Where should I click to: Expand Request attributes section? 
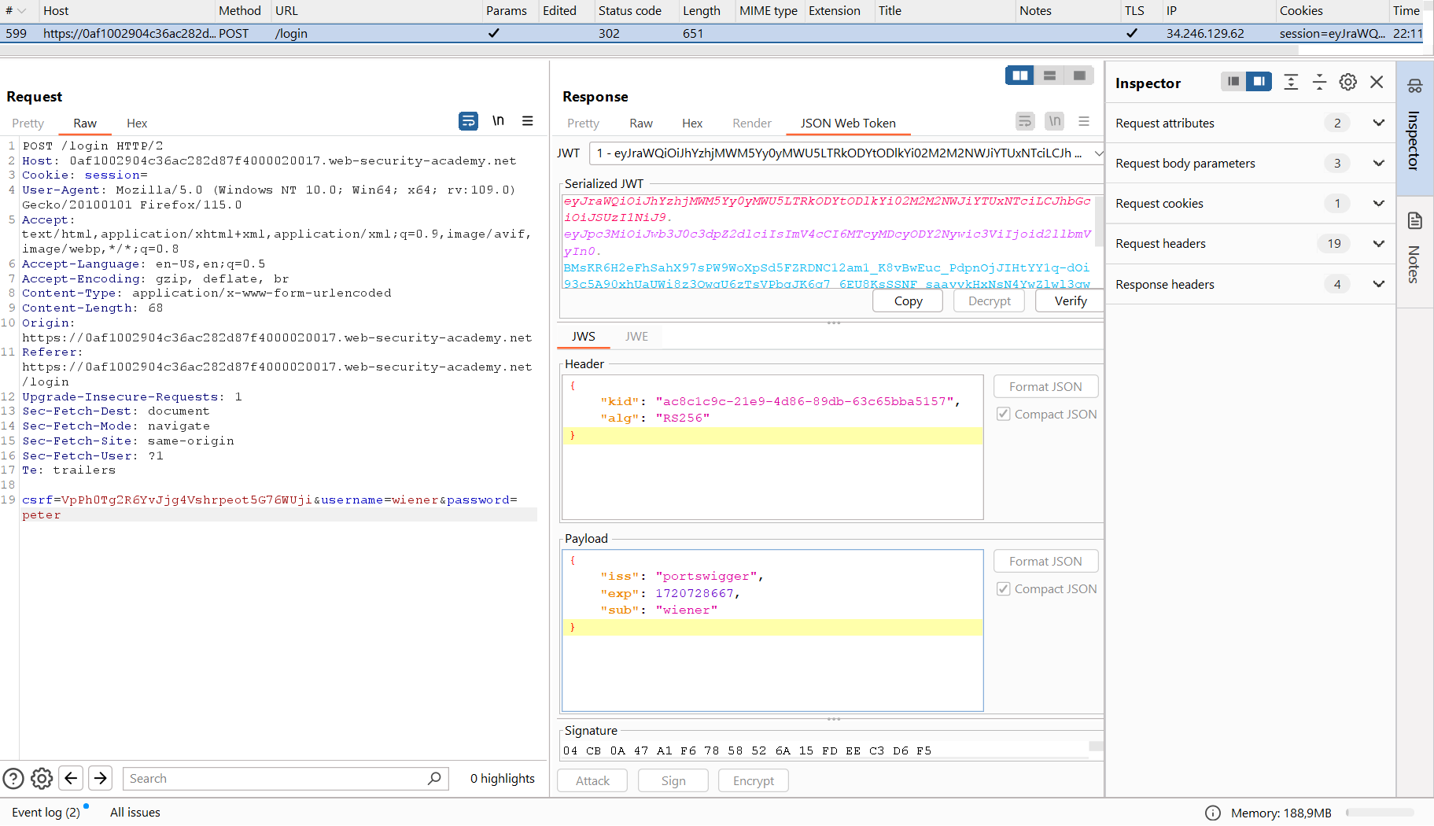1378,123
